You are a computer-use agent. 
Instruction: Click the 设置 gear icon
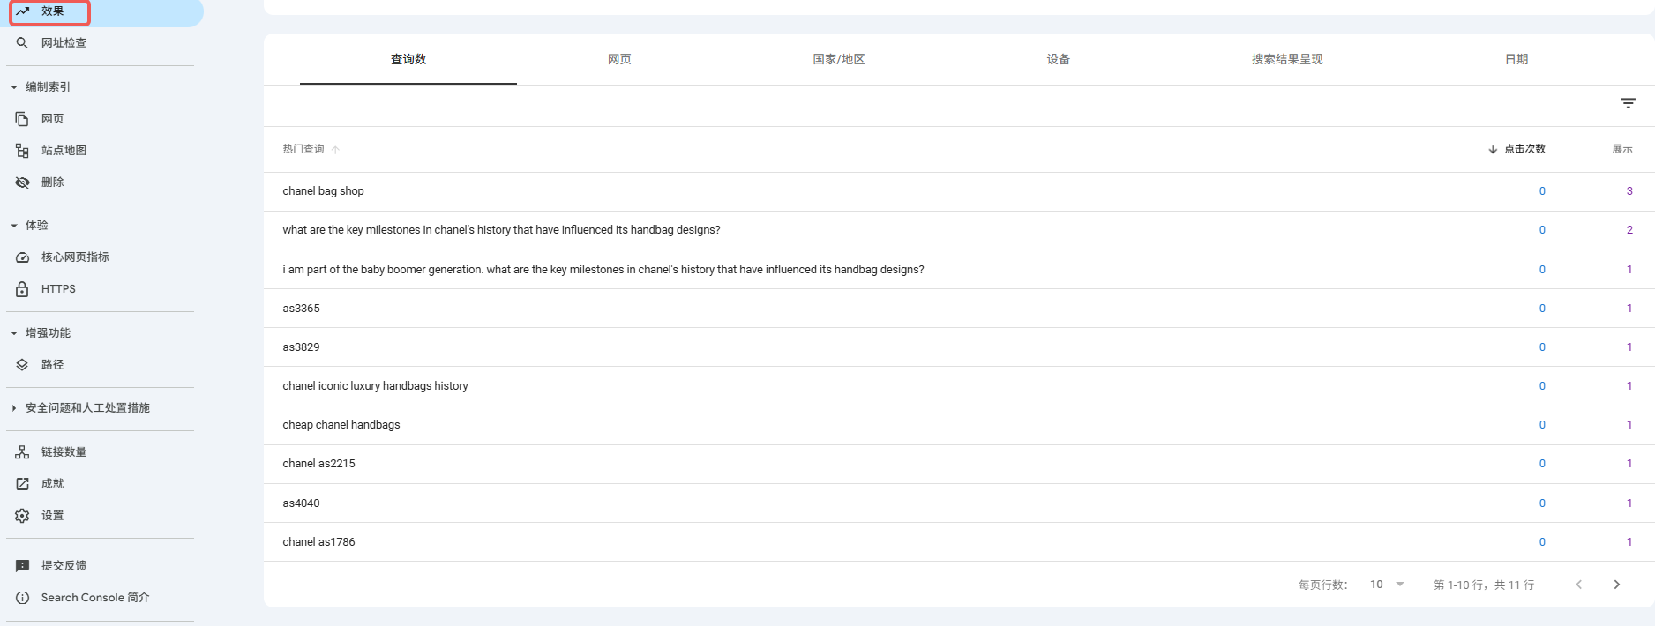22,516
